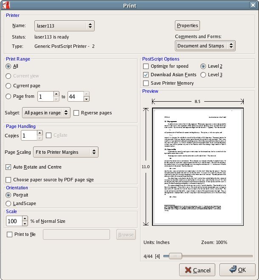Click Cancel button
This screenshot has width=259, height=280.
pyautogui.click(x=197, y=270)
